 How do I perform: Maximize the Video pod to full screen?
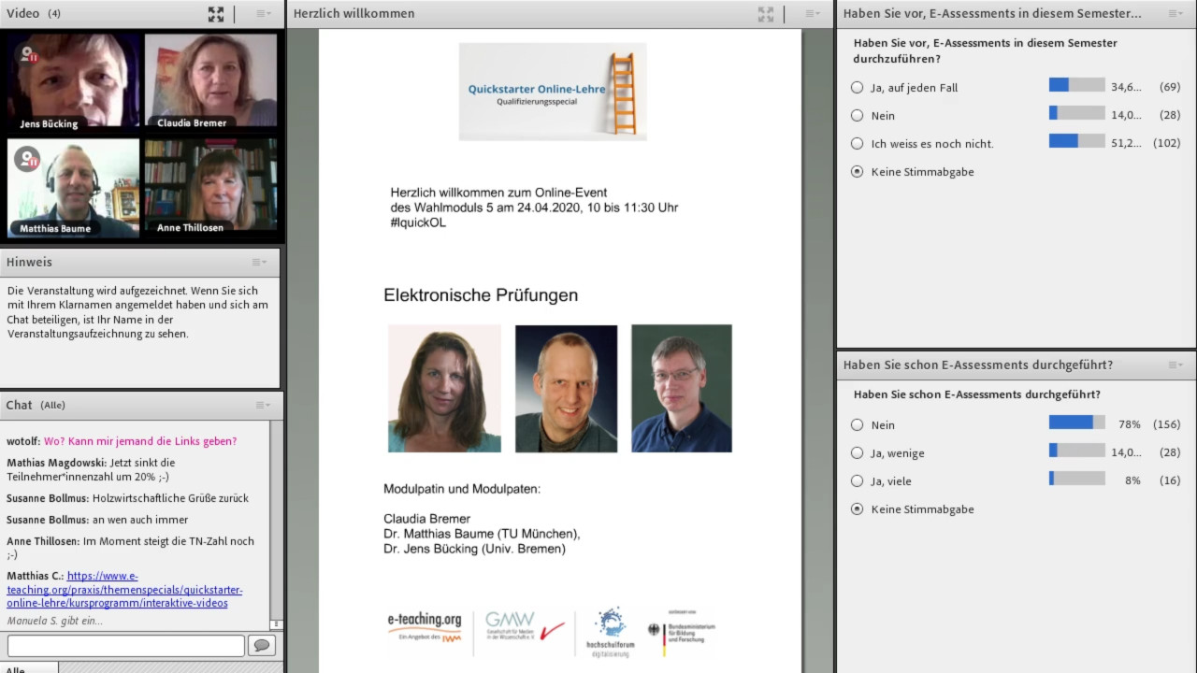pyautogui.click(x=216, y=14)
